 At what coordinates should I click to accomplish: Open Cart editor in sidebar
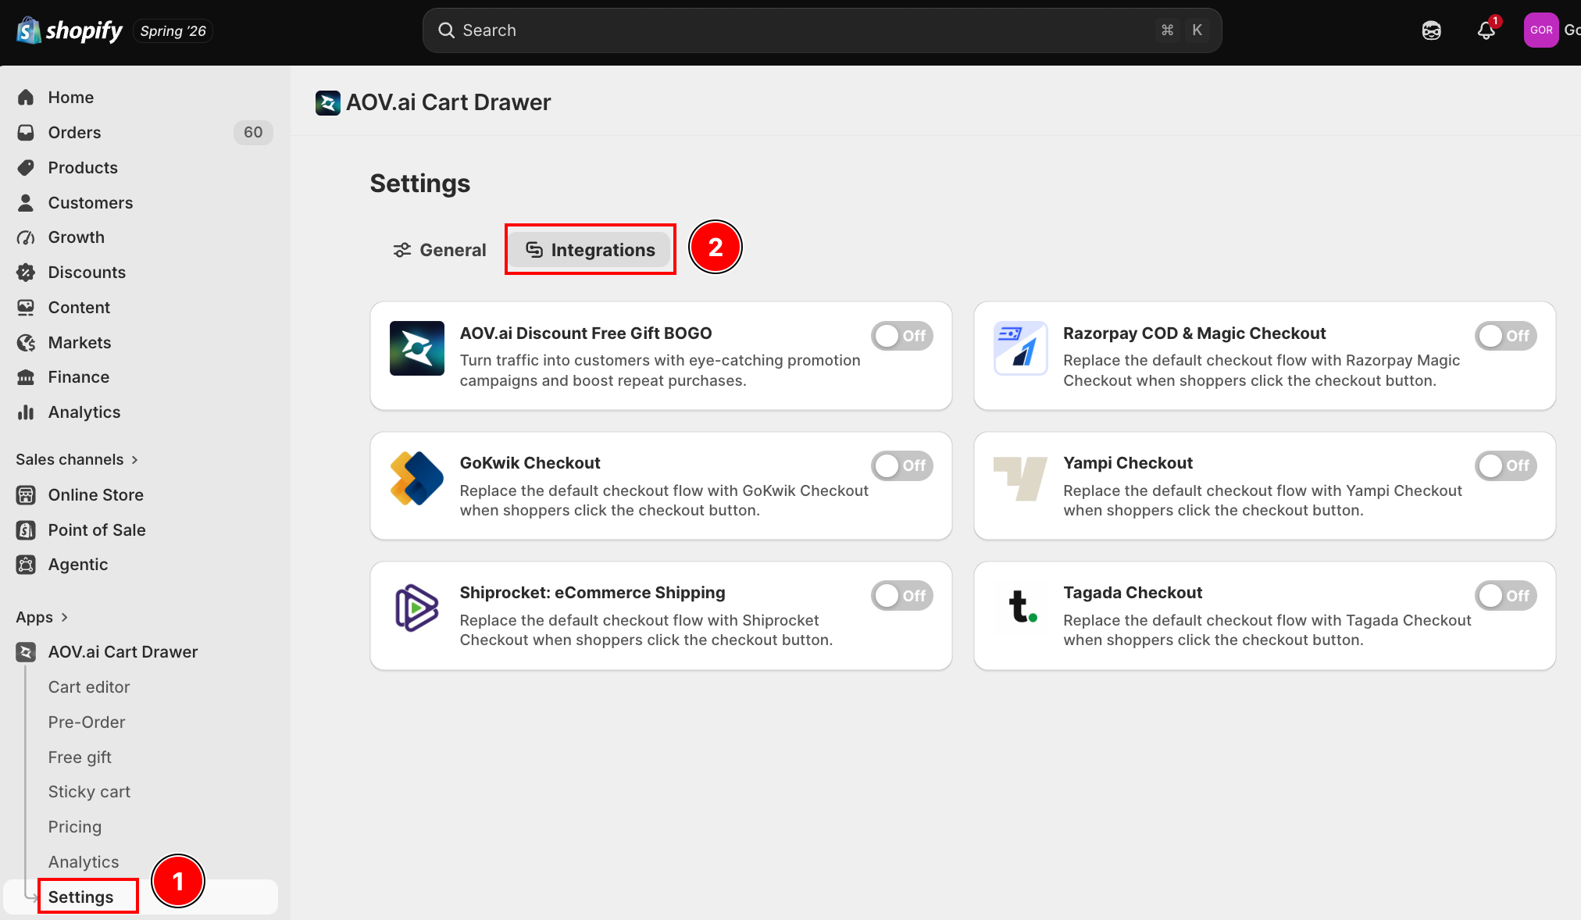point(89,687)
